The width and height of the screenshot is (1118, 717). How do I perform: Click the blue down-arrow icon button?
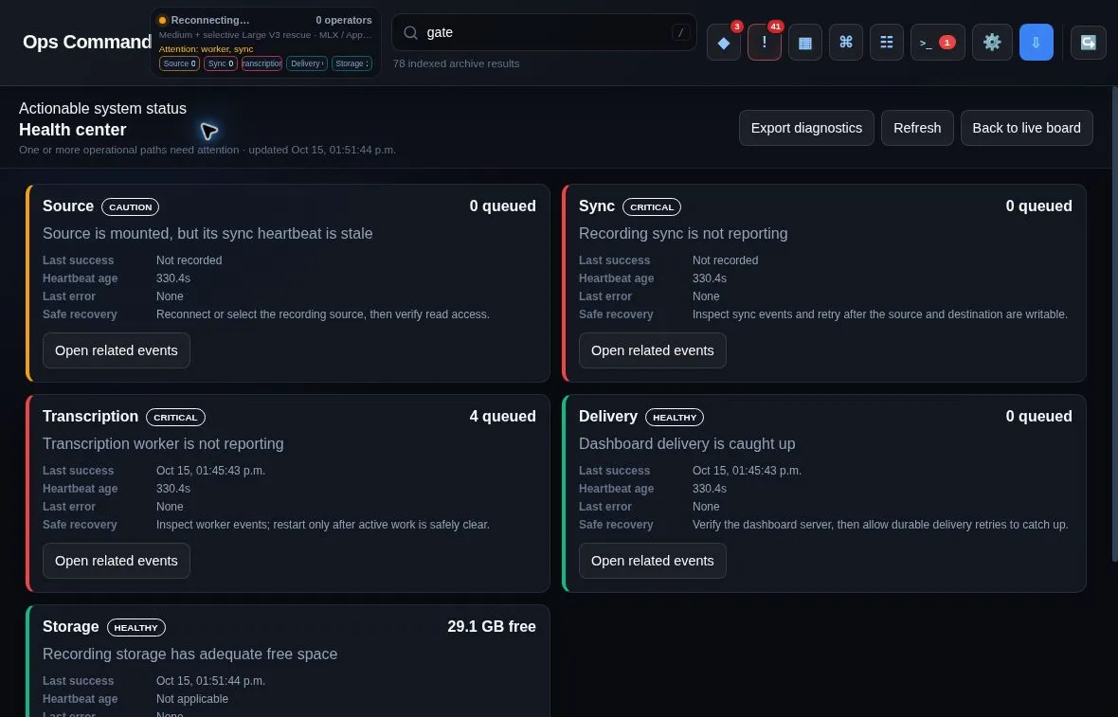point(1036,42)
